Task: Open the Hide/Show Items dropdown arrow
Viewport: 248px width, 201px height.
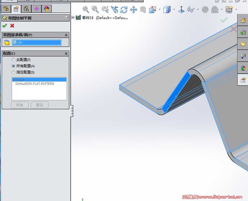Action: coord(198,10)
